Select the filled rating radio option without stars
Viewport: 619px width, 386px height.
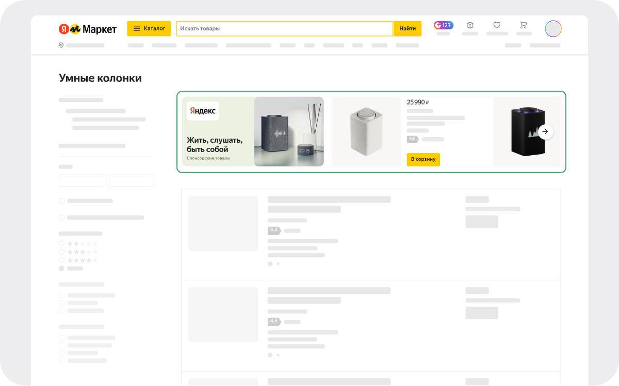coord(62,268)
